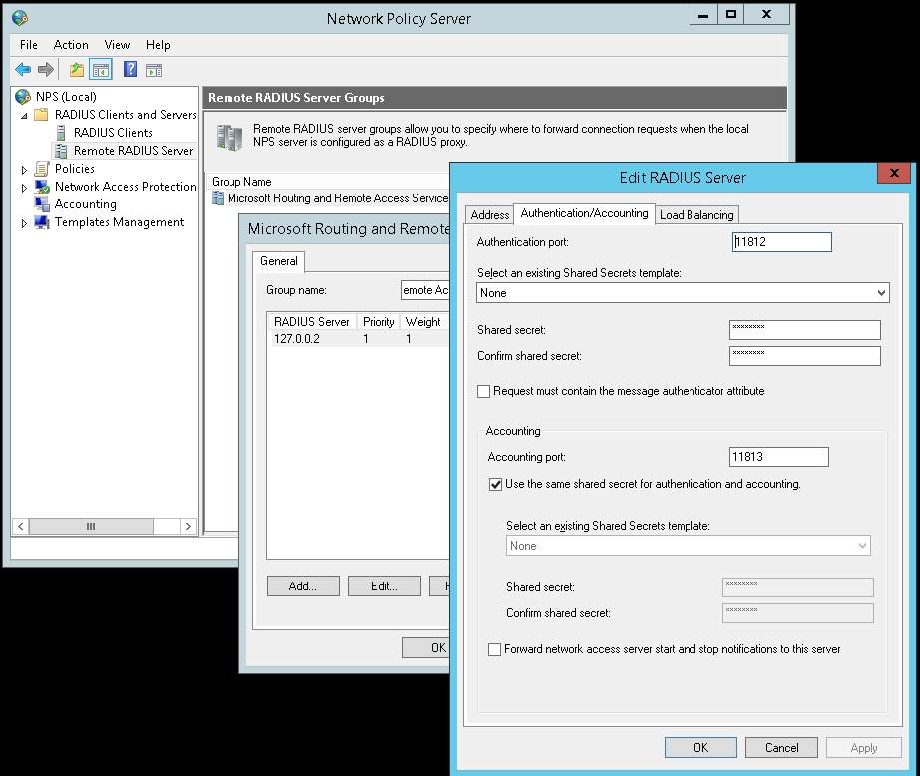The height and width of the screenshot is (776, 920).
Task: Click the Forward arrow toolbar icon
Action: pos(46,70)
